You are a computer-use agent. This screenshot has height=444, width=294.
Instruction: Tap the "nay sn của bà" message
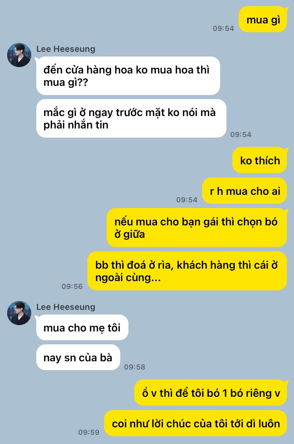[78, 357]
